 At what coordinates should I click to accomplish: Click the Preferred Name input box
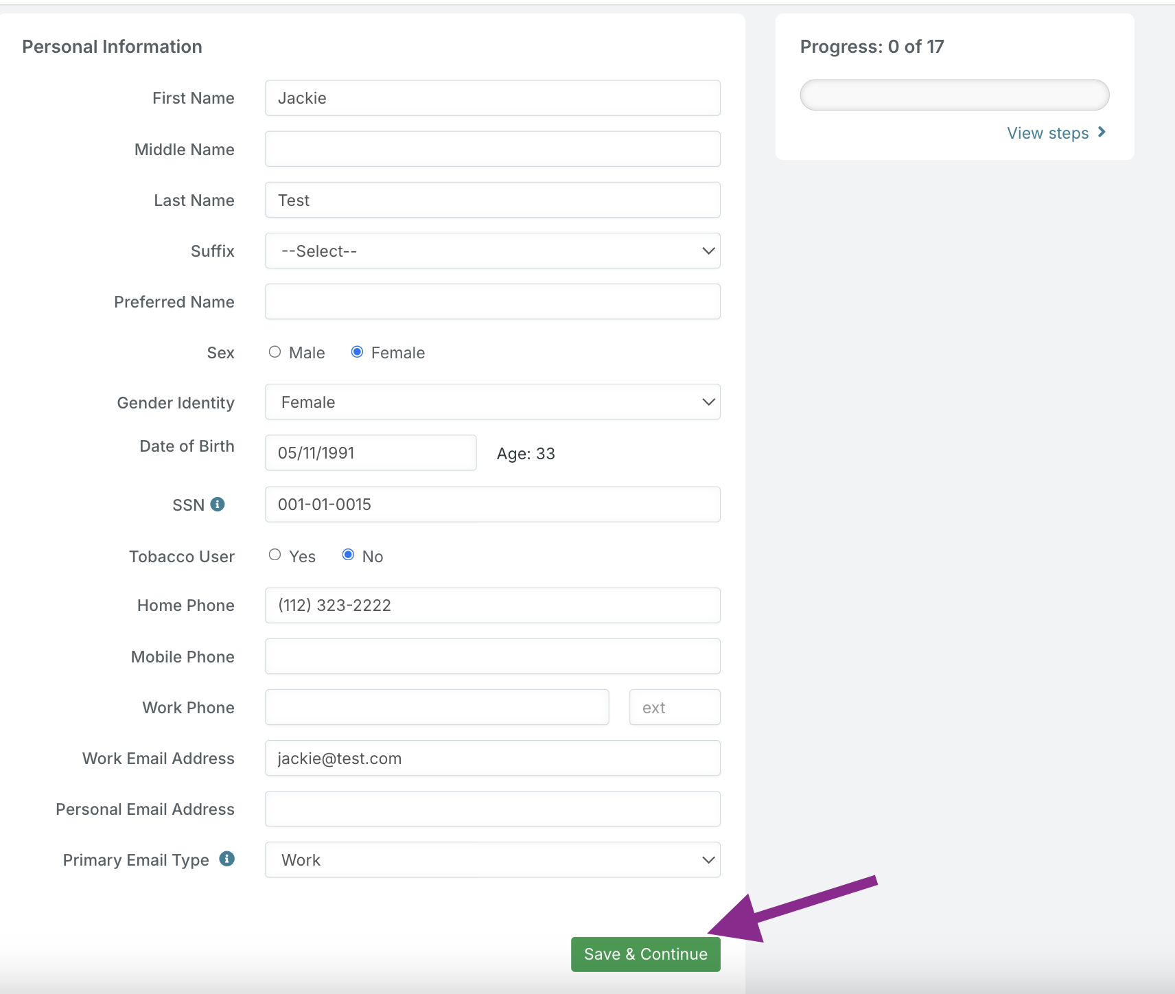[492, 302]
